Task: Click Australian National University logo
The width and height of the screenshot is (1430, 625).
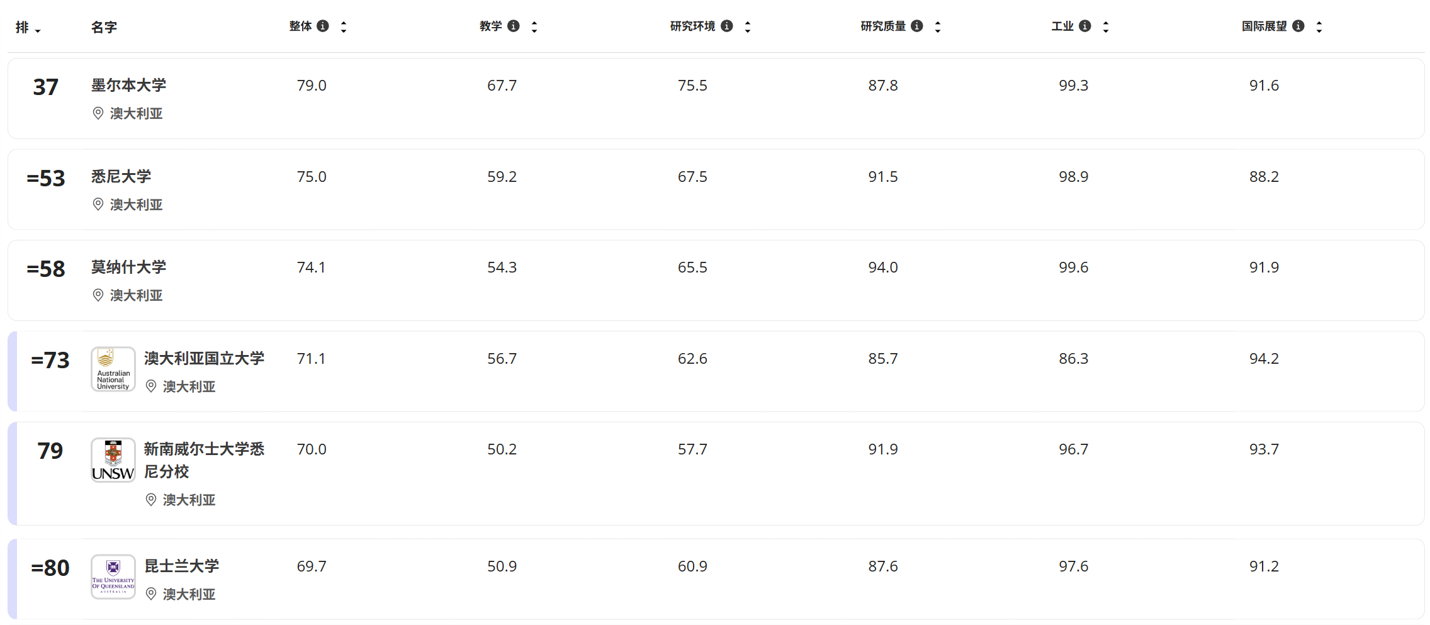Action: [x=113, y=369]
